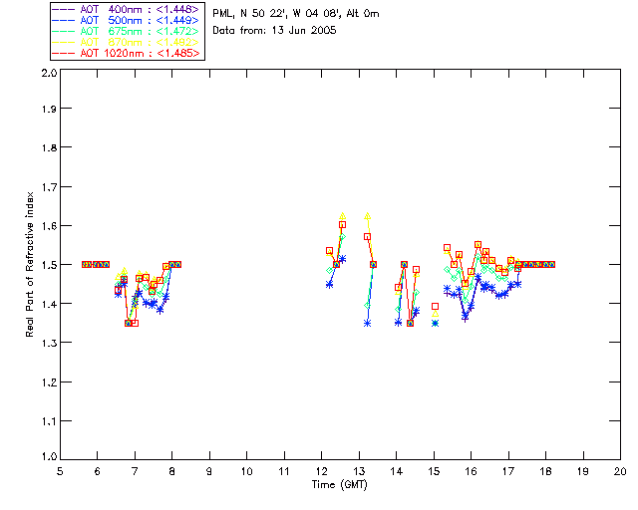Select the x-axis hour label 16
Screen dimensions: 638x510
471,471
